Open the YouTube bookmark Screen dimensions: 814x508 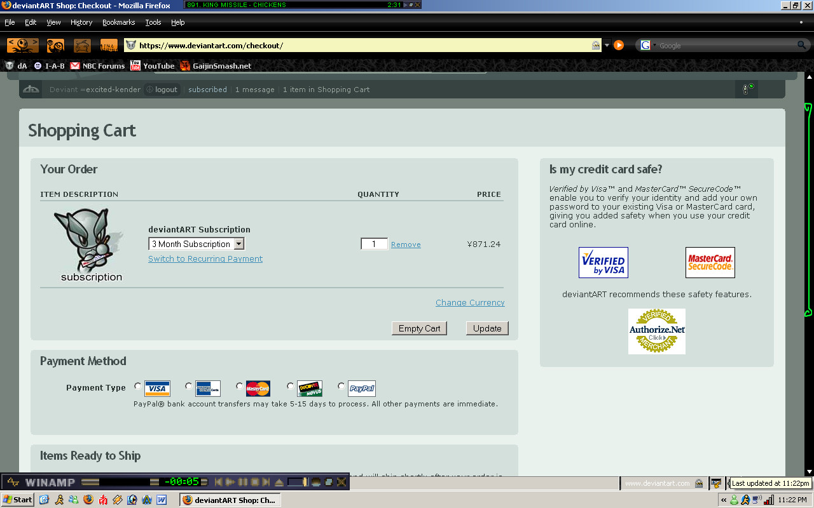152,65
